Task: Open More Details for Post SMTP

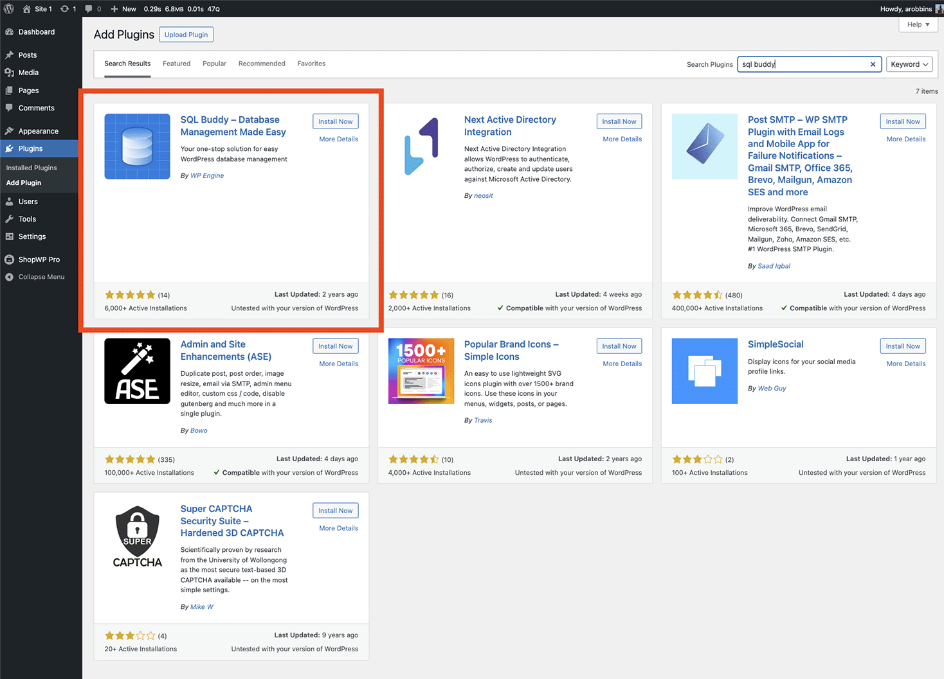Action: 906,139
